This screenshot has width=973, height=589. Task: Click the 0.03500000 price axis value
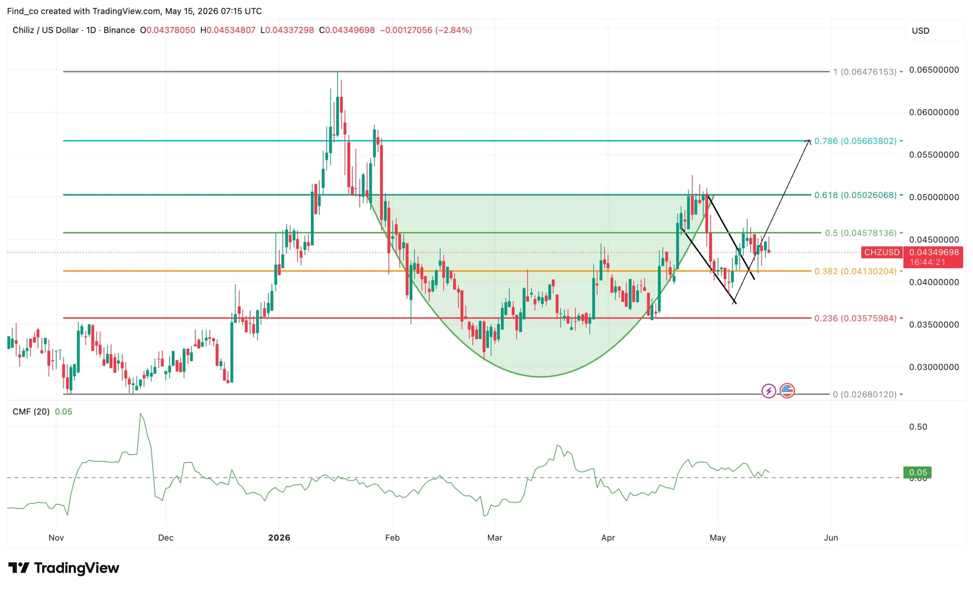coord(934,325)
